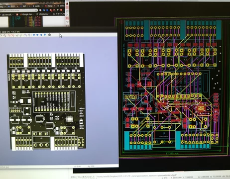Click the zoom magnifier icon in 3D viewer toolbar

(4, 35)
